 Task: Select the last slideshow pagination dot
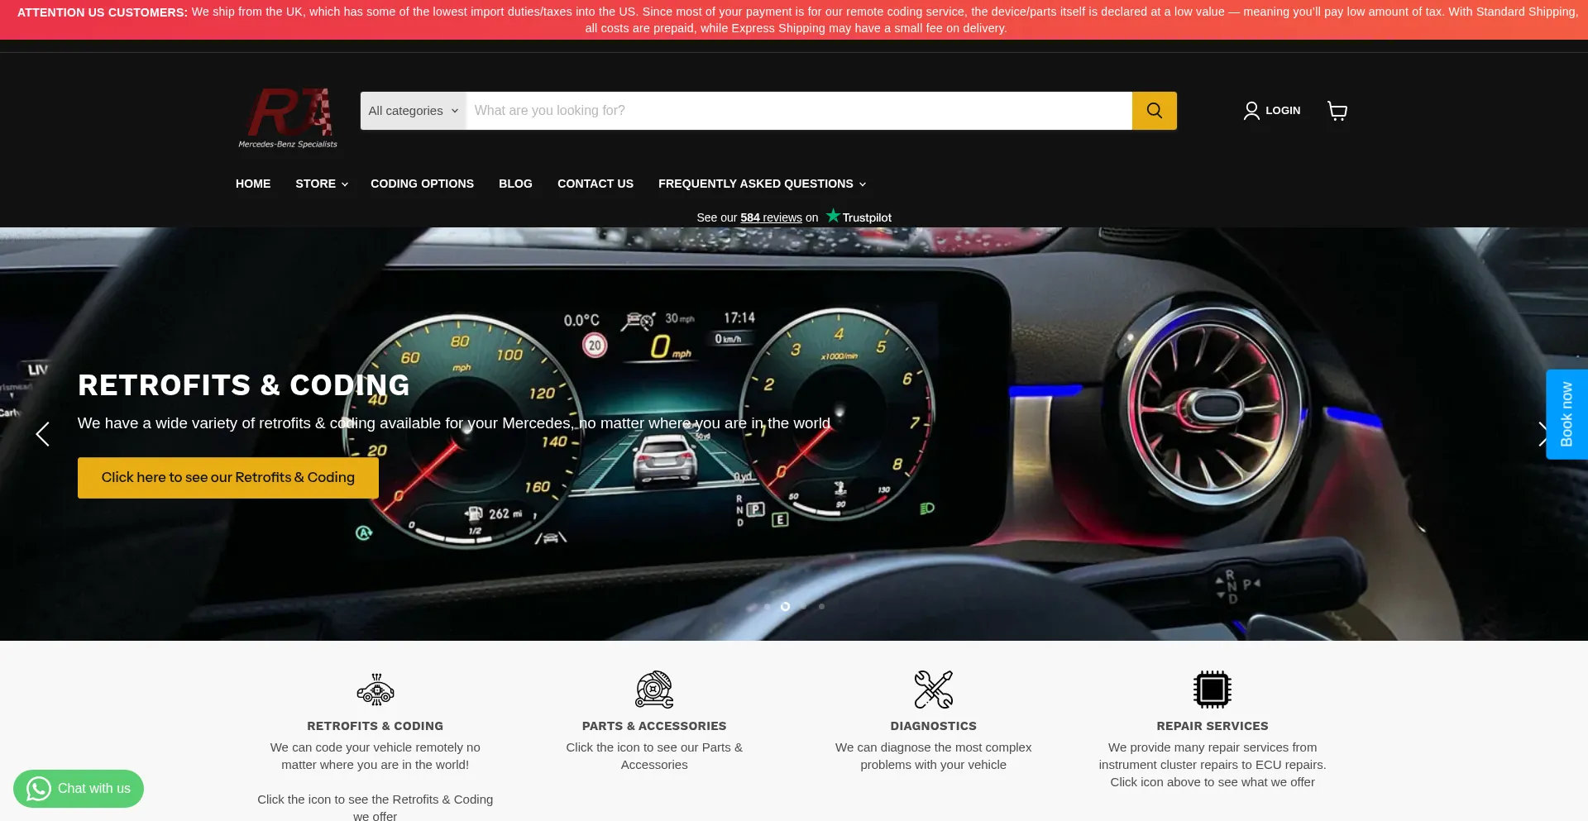821,606
